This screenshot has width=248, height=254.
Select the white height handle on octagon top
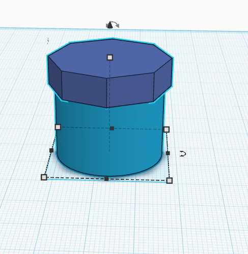coord(110,57)
